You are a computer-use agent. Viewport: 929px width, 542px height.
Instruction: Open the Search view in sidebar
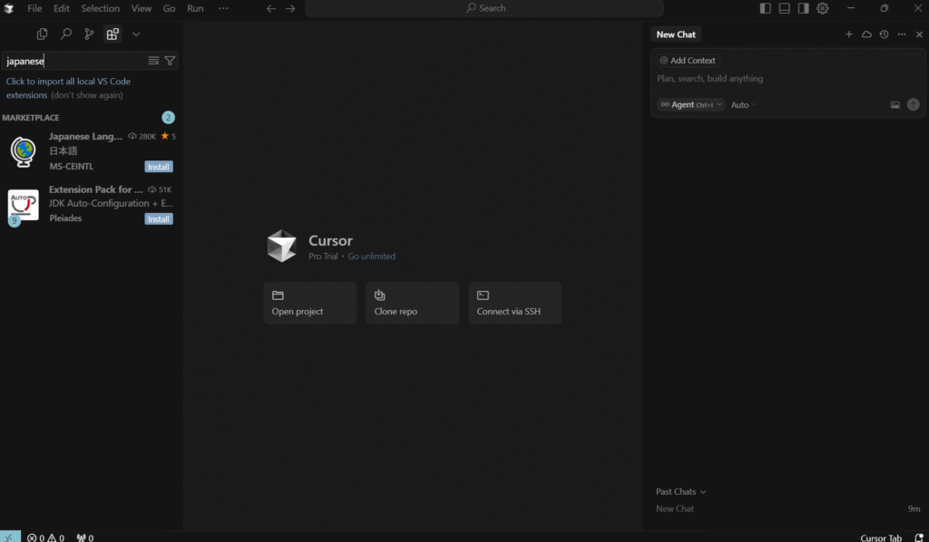65,34
